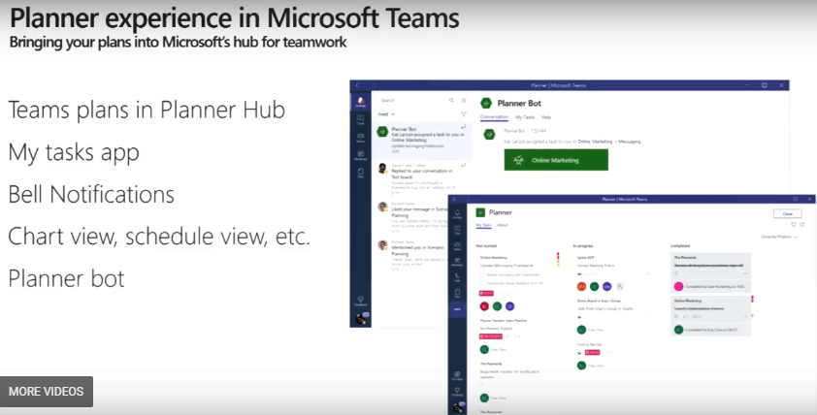Click the More apps ellipsis icon
The height and width of the screenshot is (415, 817).
click(x=457, y=309)
